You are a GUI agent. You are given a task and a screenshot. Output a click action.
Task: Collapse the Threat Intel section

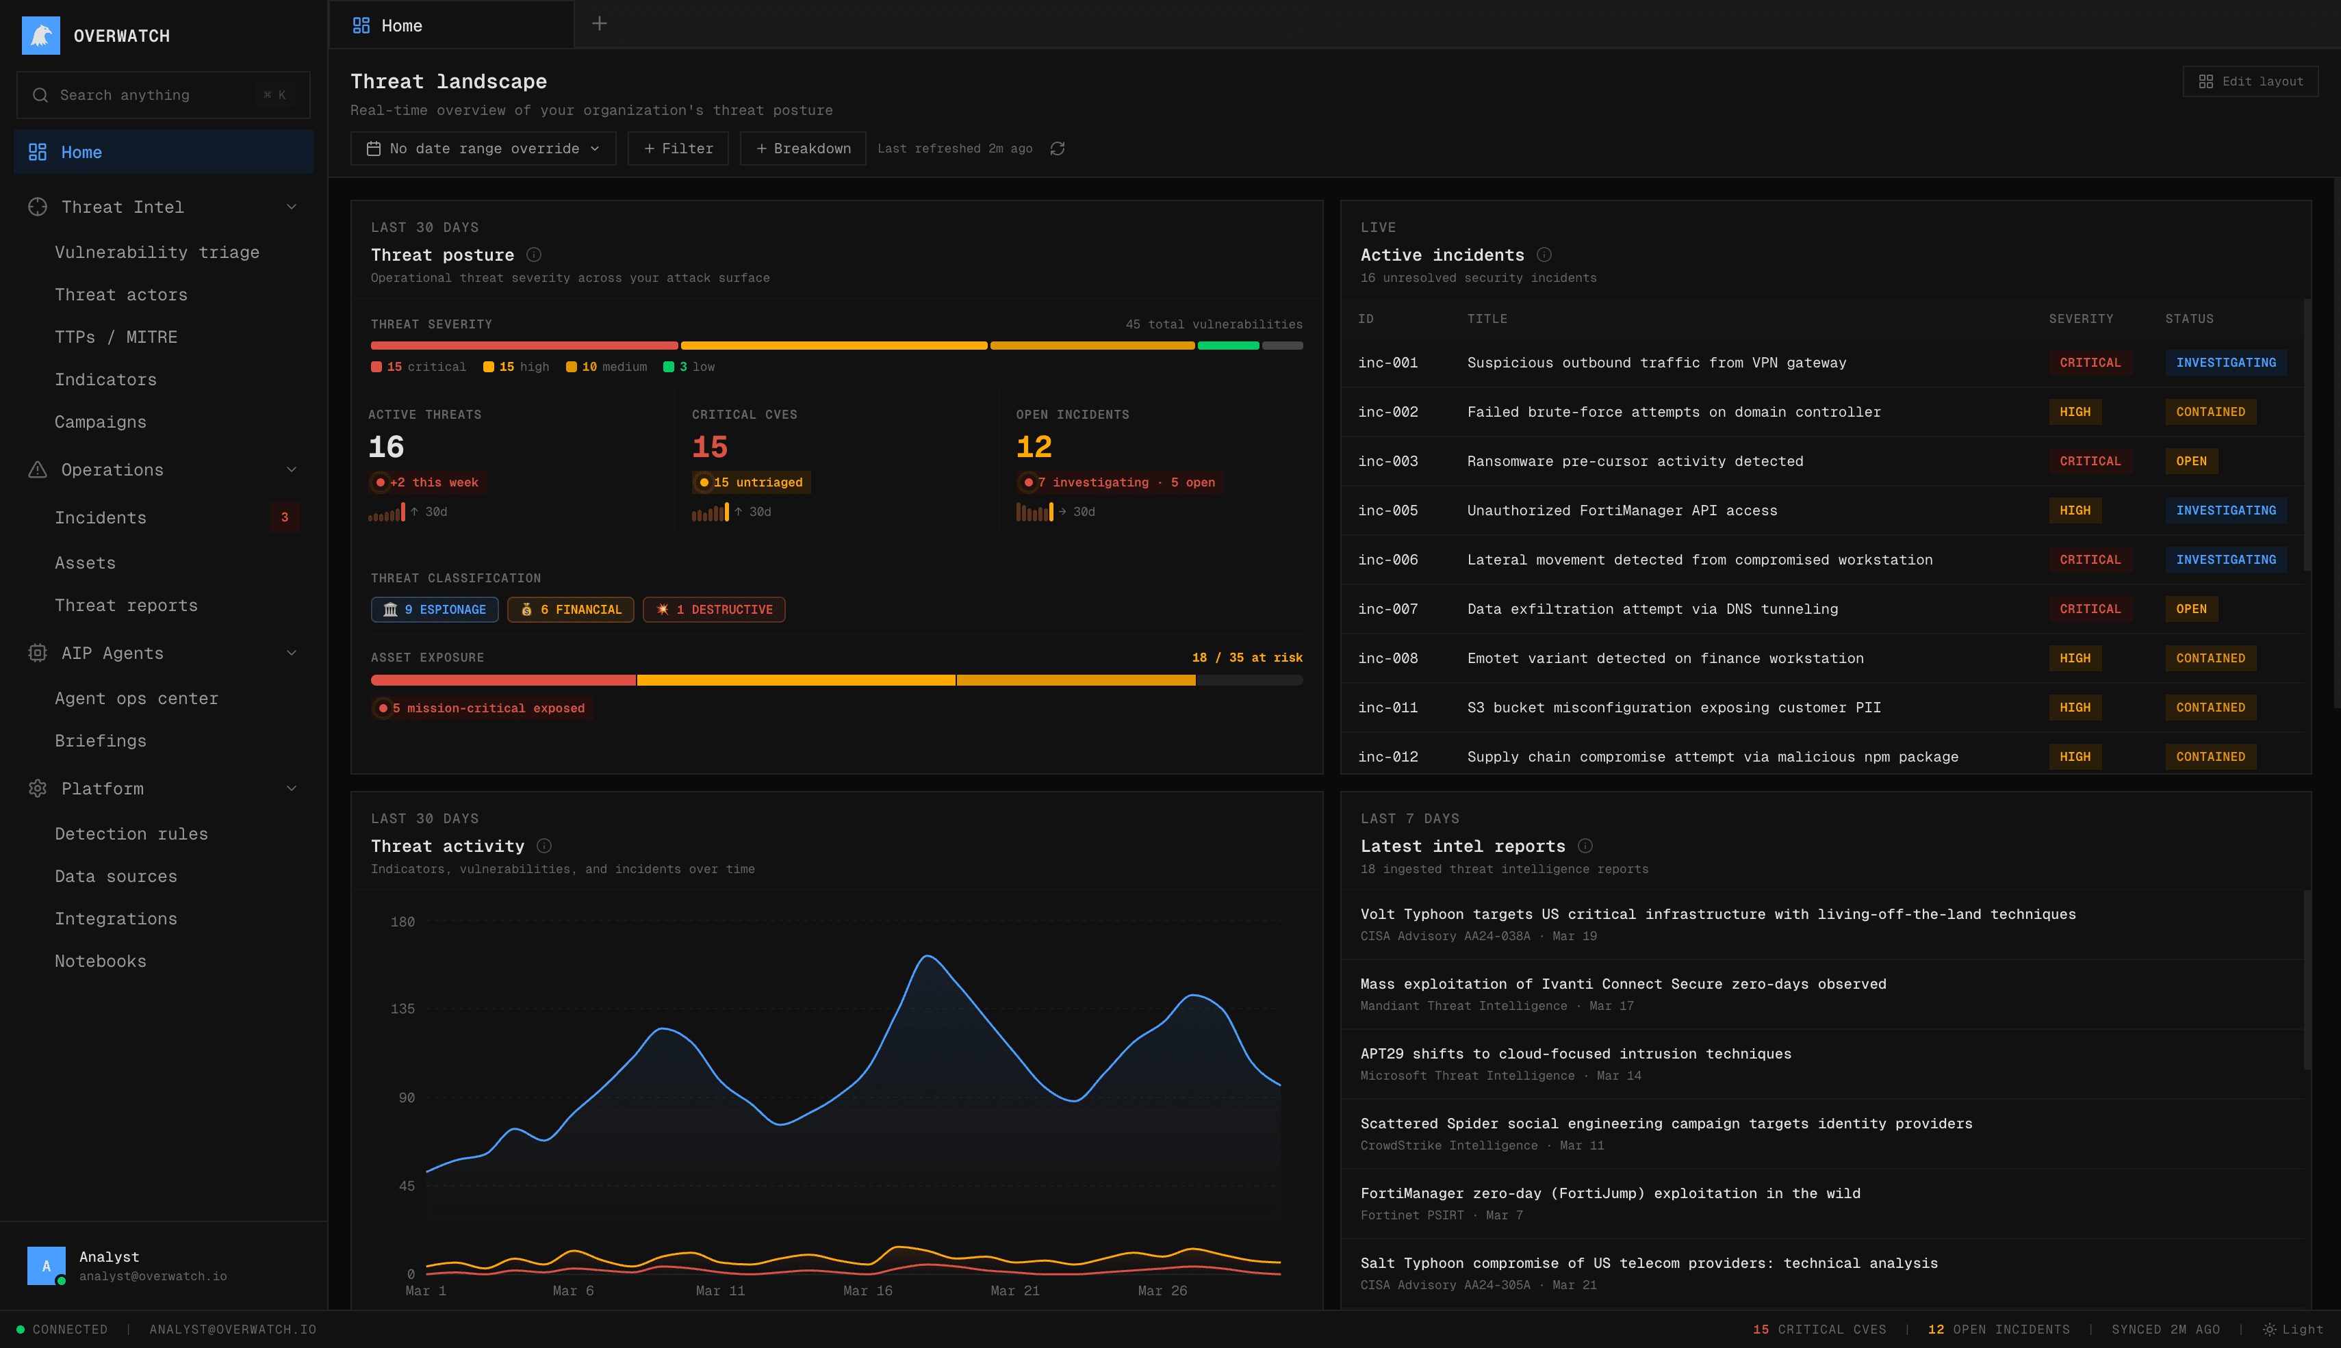pyautogui.click(x=293, y=207)
